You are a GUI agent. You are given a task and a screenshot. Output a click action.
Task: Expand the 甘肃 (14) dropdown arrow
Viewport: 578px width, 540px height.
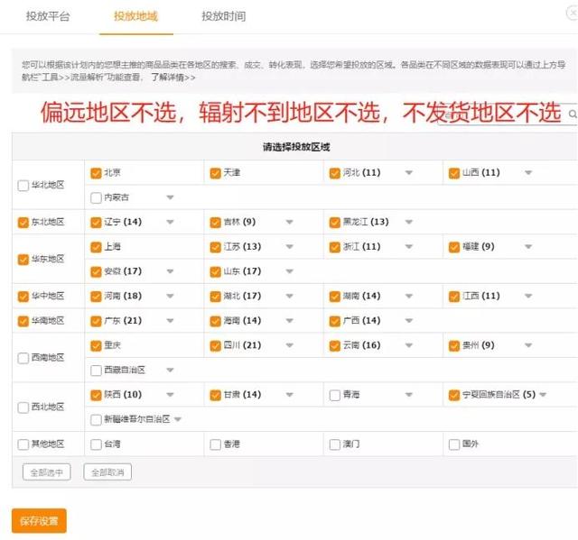(x=289, y=394)
